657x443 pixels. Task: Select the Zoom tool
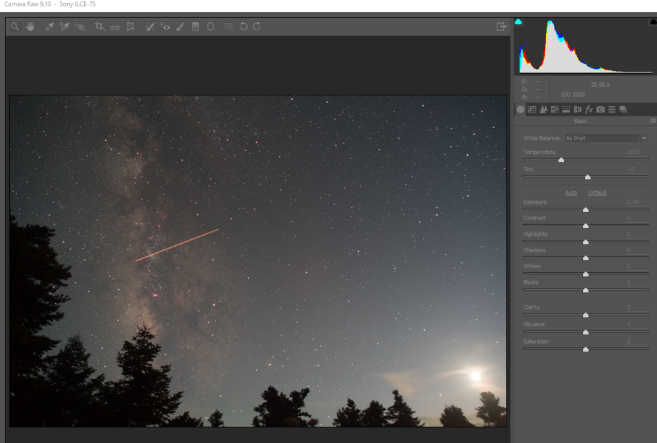14,26
